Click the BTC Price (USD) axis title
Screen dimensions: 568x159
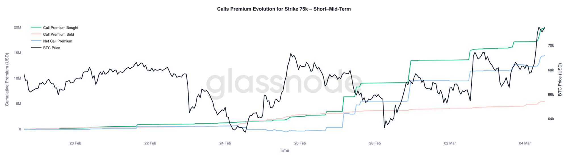560,80
